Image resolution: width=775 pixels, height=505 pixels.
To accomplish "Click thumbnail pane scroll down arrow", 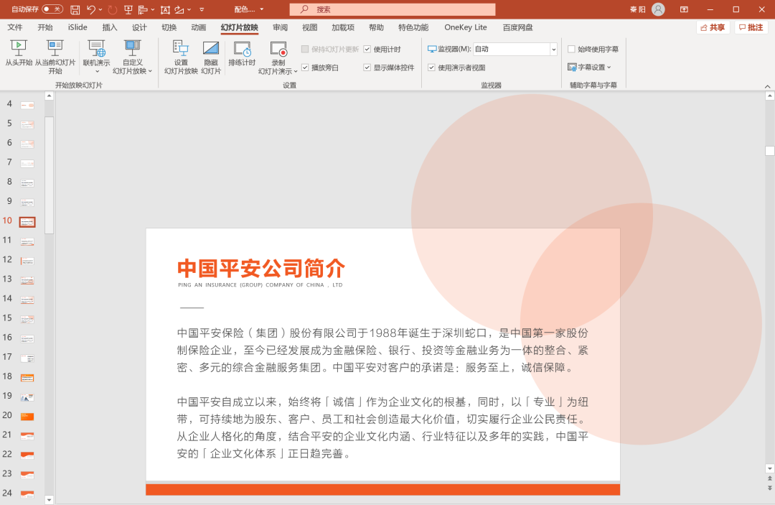I will click(49, 499).
